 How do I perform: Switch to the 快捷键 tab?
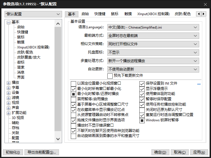(x=100, y=14)
